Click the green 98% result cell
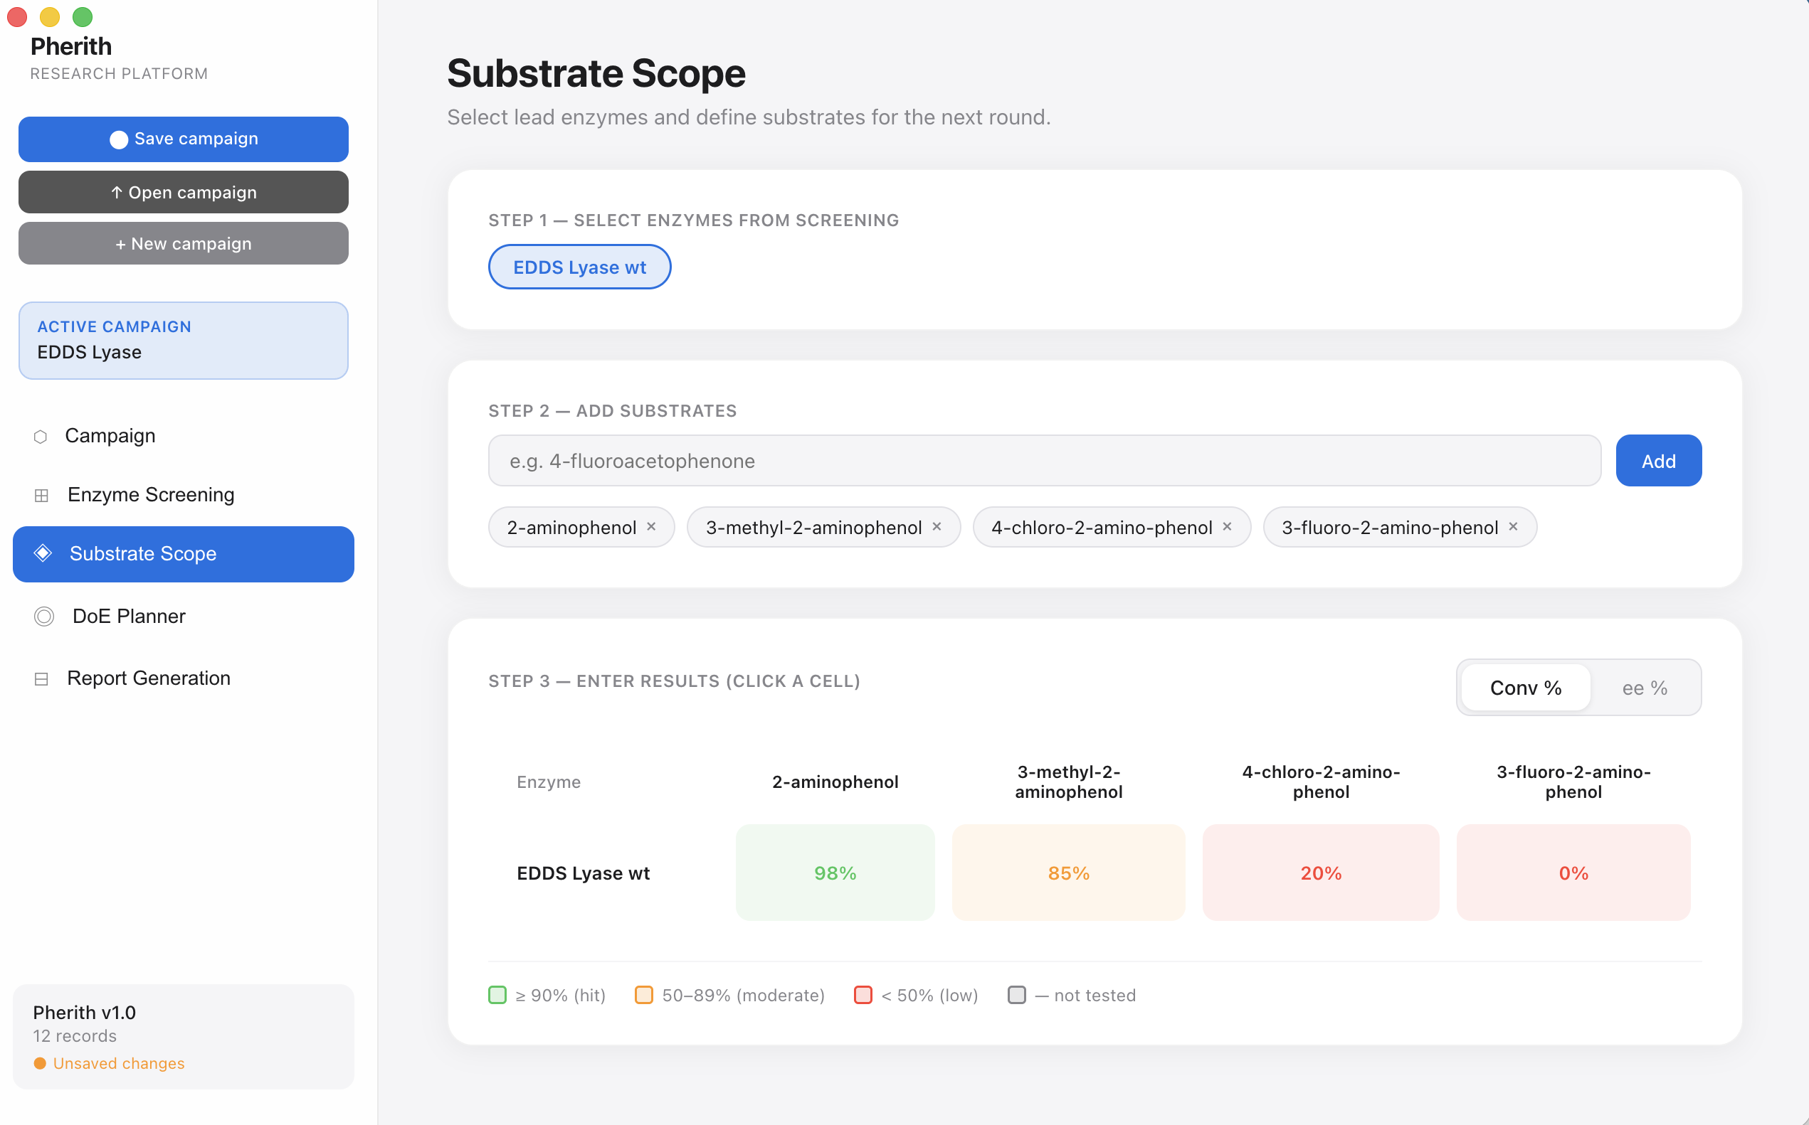 click(835, 872)
